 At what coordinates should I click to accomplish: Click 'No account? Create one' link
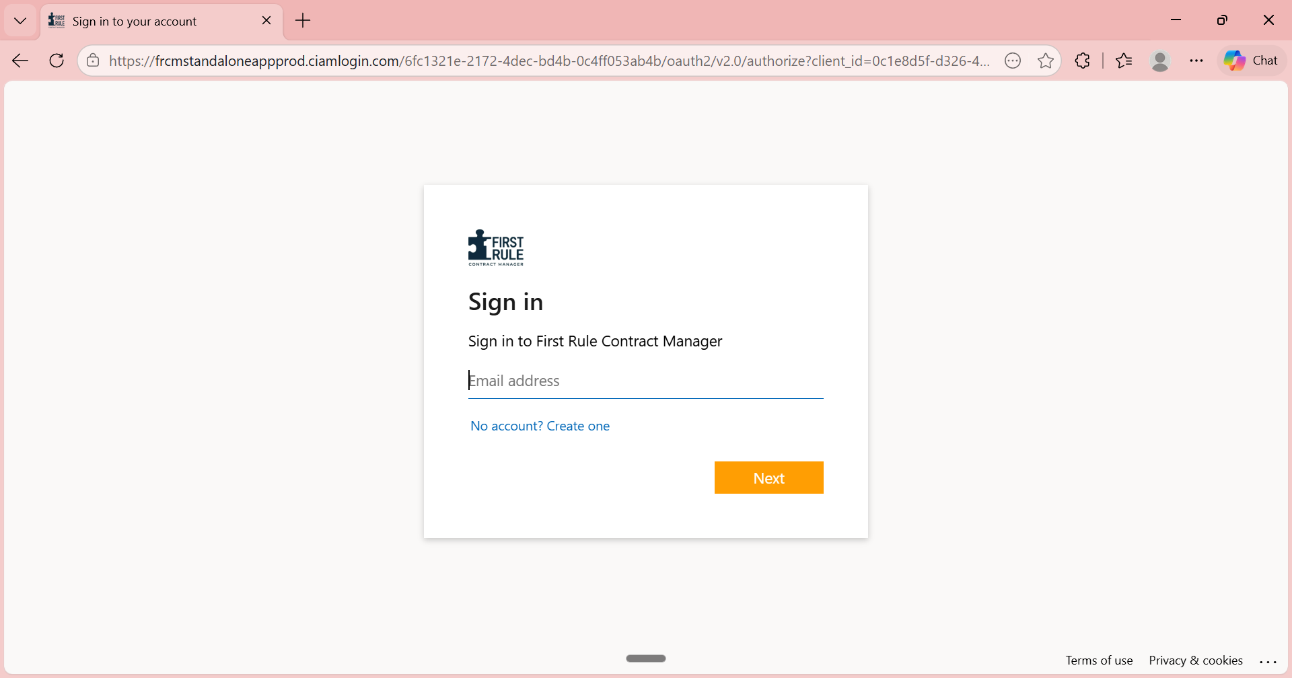click(x=540, y=426)
